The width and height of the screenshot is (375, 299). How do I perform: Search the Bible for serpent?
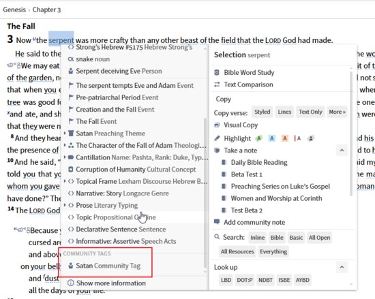pyautogui.click(x=277, y=238)
